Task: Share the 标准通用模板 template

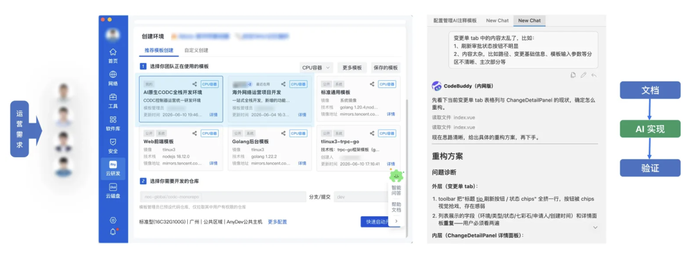Action: [372, 83]
